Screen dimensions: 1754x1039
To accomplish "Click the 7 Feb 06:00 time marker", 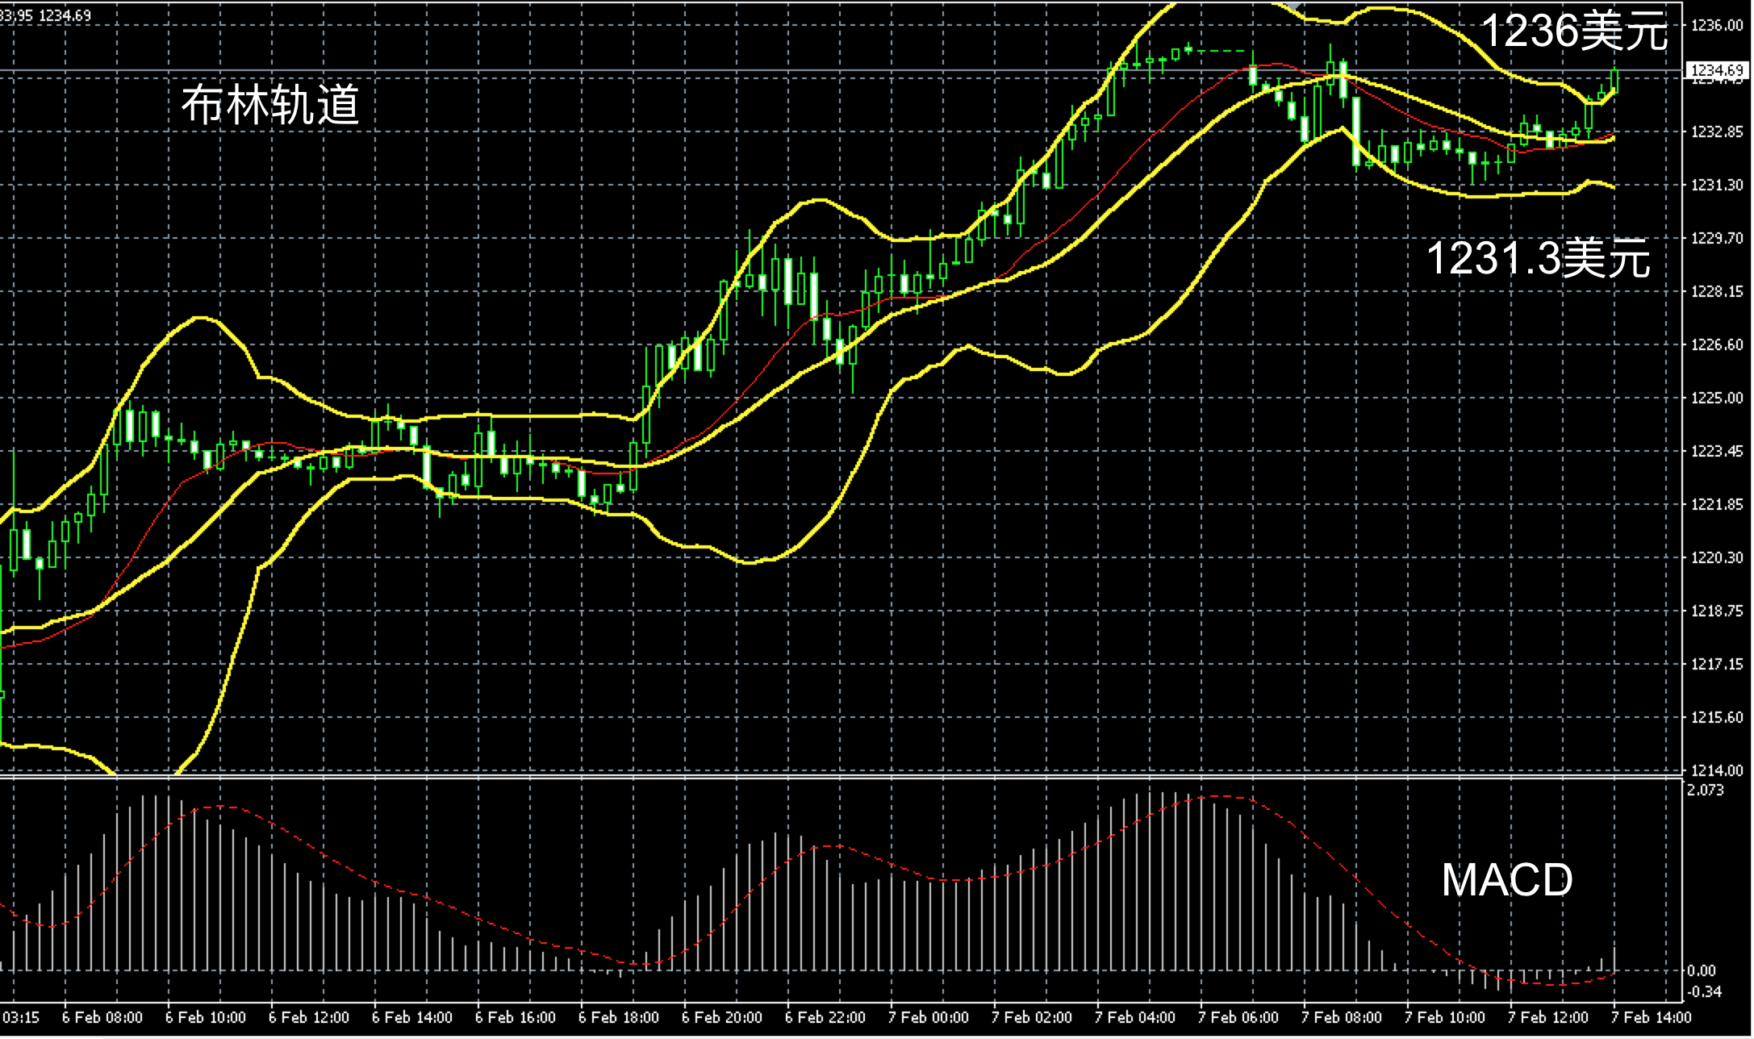I will click(1238, 1017).
